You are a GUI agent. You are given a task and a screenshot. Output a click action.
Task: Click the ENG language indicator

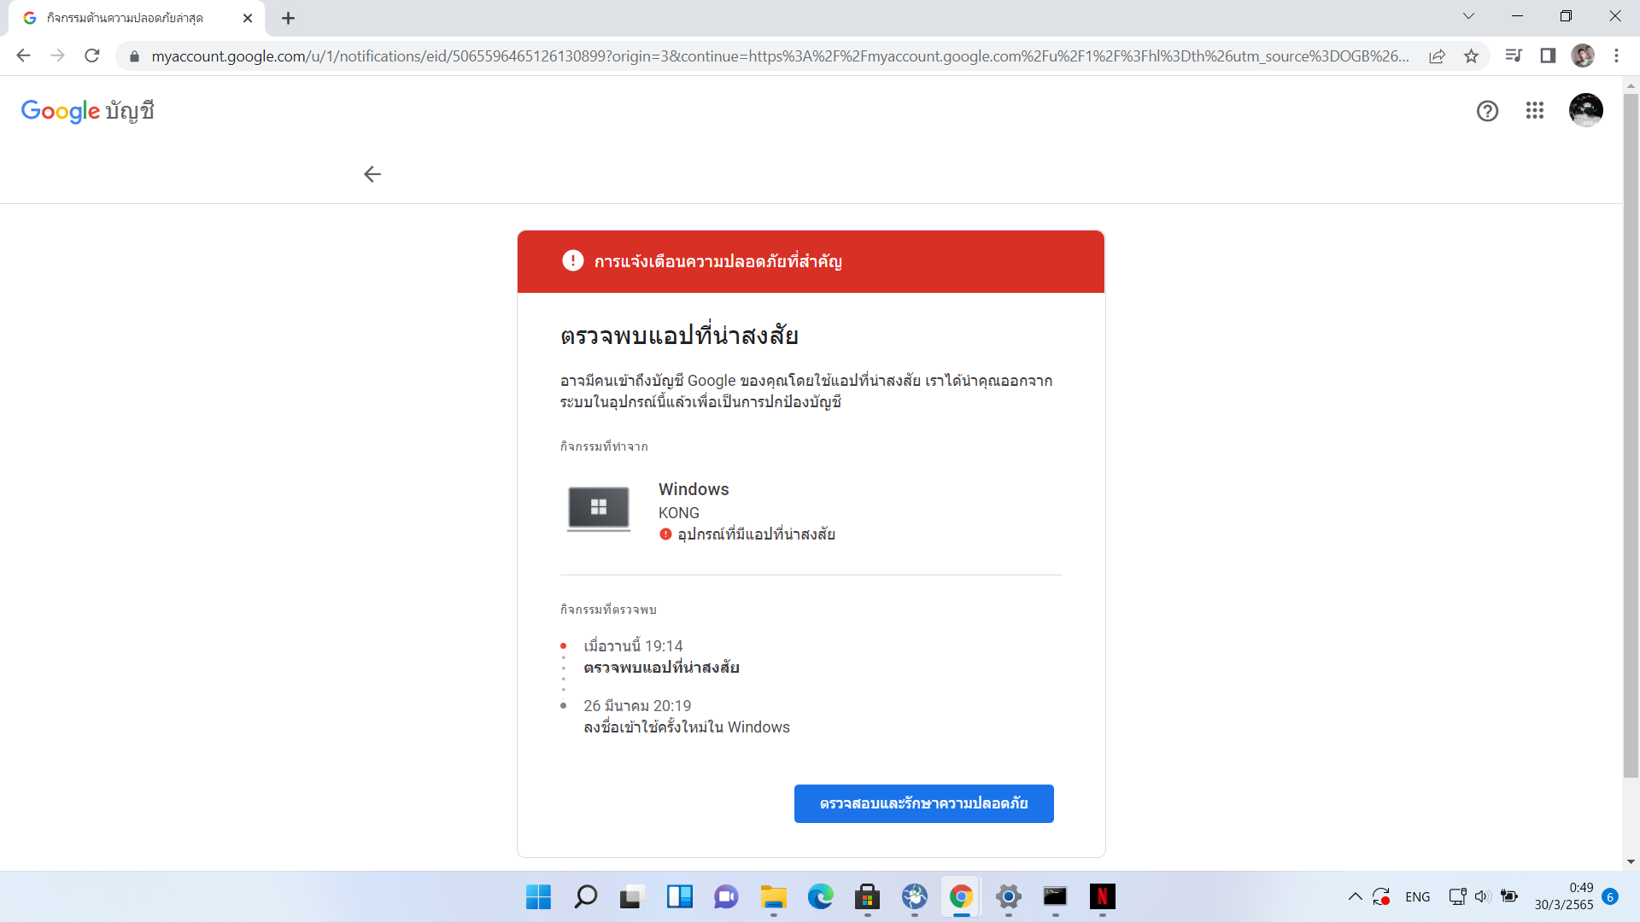1417,897
